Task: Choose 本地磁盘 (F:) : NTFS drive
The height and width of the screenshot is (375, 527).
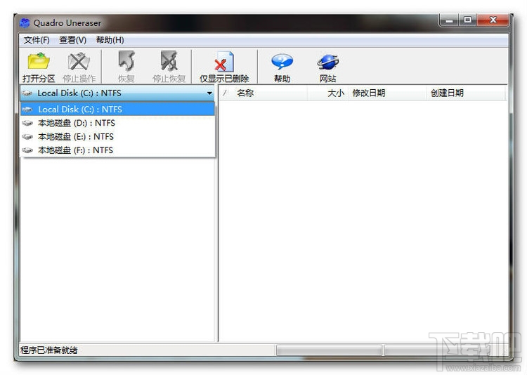Action: pos(117,150)
